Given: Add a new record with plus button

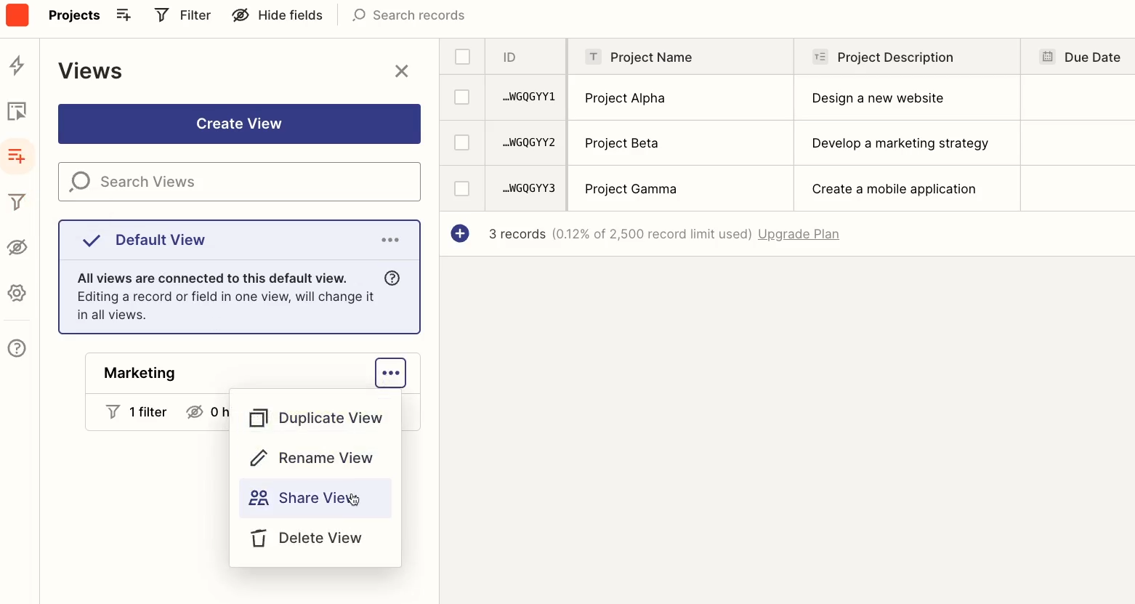Looking at the screenshot, I should 460,233.
